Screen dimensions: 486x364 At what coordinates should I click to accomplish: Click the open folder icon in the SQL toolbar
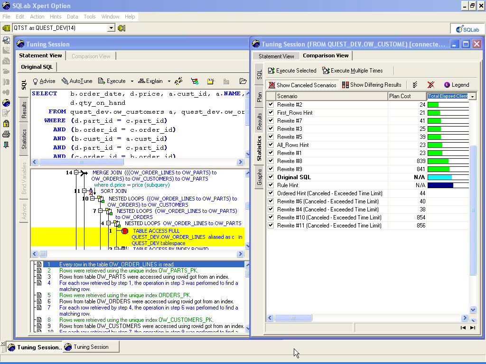pyautogui.click(x=243, y=81)
